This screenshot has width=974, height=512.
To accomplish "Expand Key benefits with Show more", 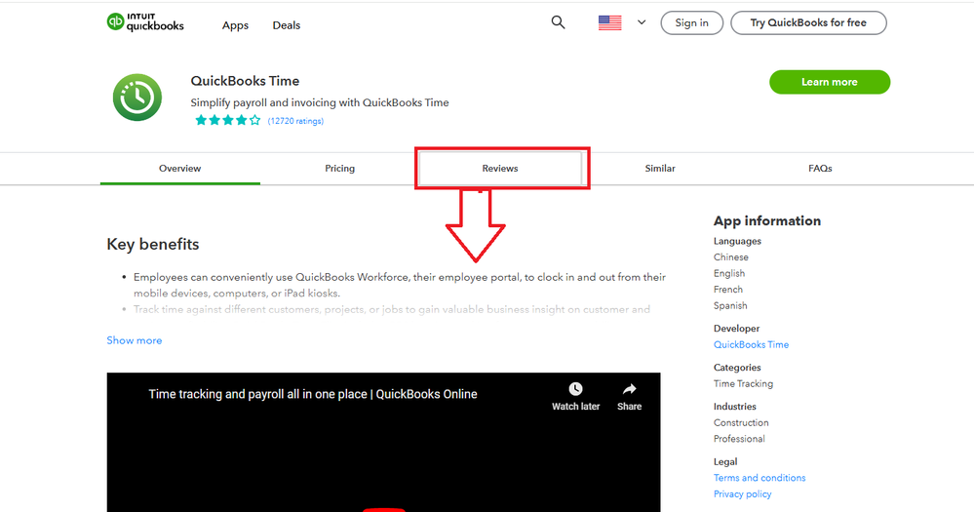I will [135, 340].
